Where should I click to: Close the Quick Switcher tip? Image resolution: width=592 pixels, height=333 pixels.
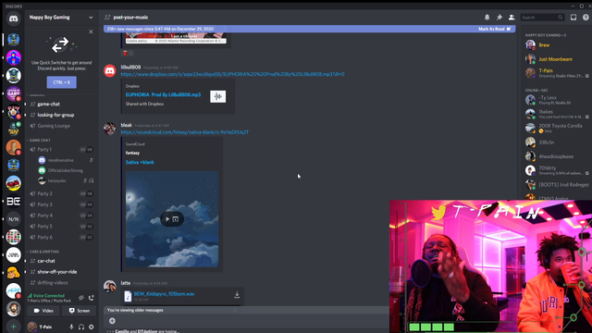click(91, 31)
